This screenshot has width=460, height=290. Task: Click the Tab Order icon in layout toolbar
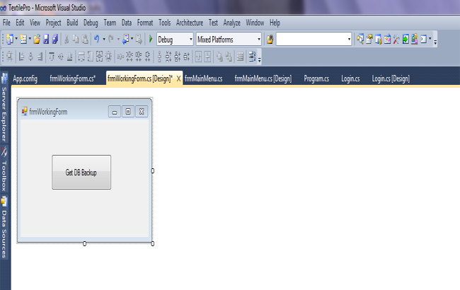(252, 57)
